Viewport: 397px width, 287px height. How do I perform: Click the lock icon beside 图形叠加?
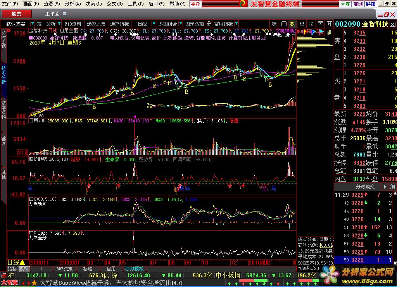click(x=209, y=24)
